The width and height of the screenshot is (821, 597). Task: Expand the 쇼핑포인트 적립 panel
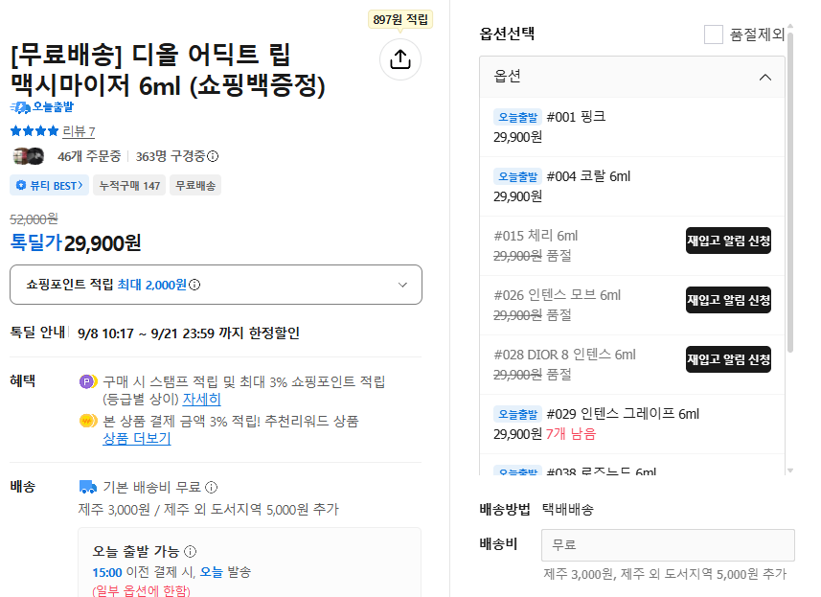216,285
